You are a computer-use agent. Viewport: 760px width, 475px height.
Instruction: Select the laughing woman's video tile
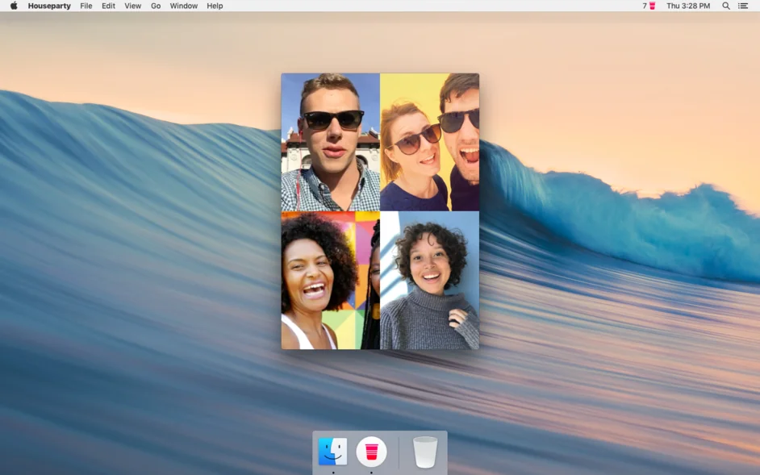[x=329, y=280]
